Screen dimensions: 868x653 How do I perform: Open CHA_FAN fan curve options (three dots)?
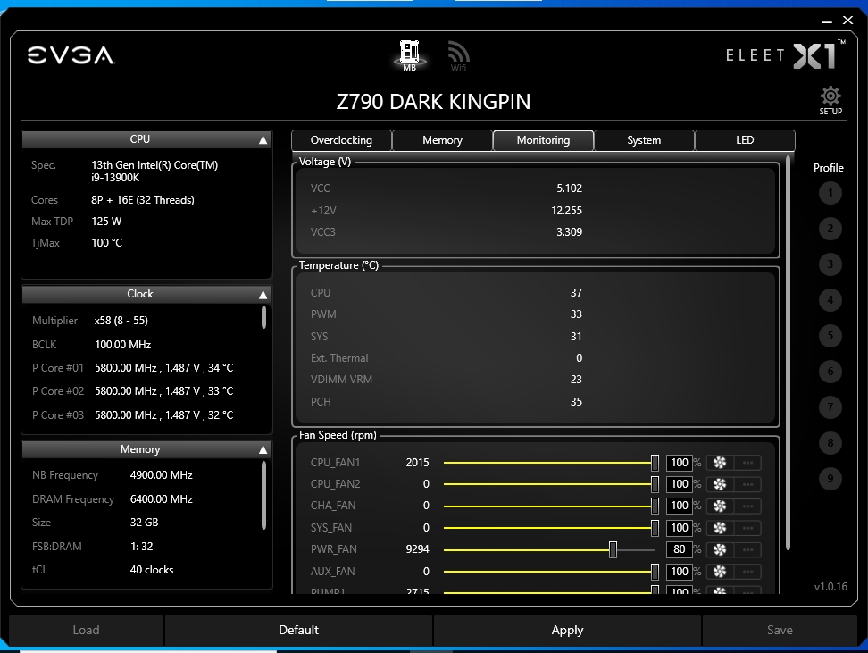(x=747, y=506)
